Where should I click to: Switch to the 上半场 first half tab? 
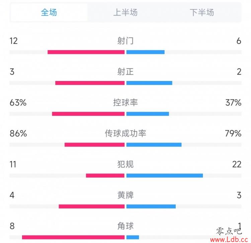tap(125, 12)
